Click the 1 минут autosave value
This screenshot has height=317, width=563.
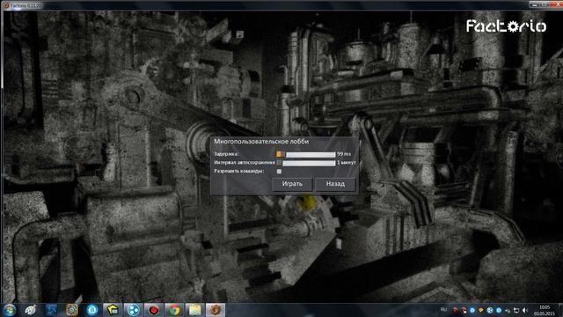(347, 163)
